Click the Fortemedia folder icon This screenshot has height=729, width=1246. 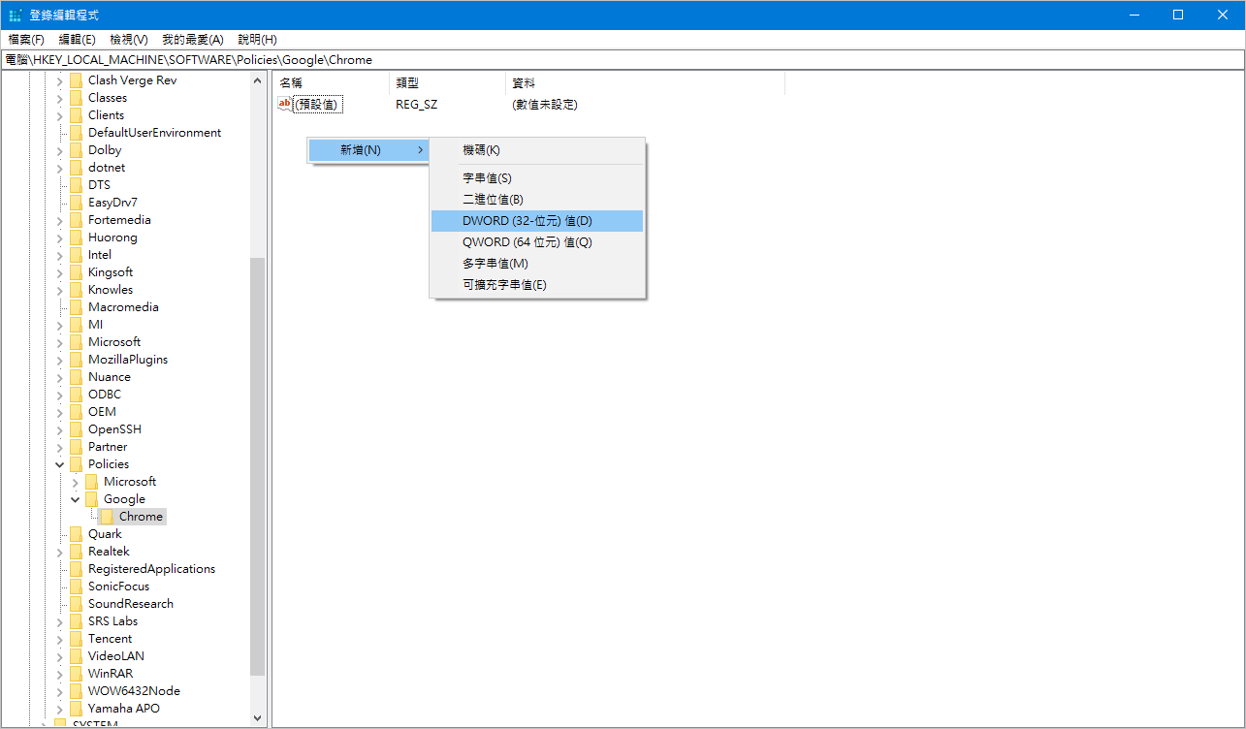point(76,220)
